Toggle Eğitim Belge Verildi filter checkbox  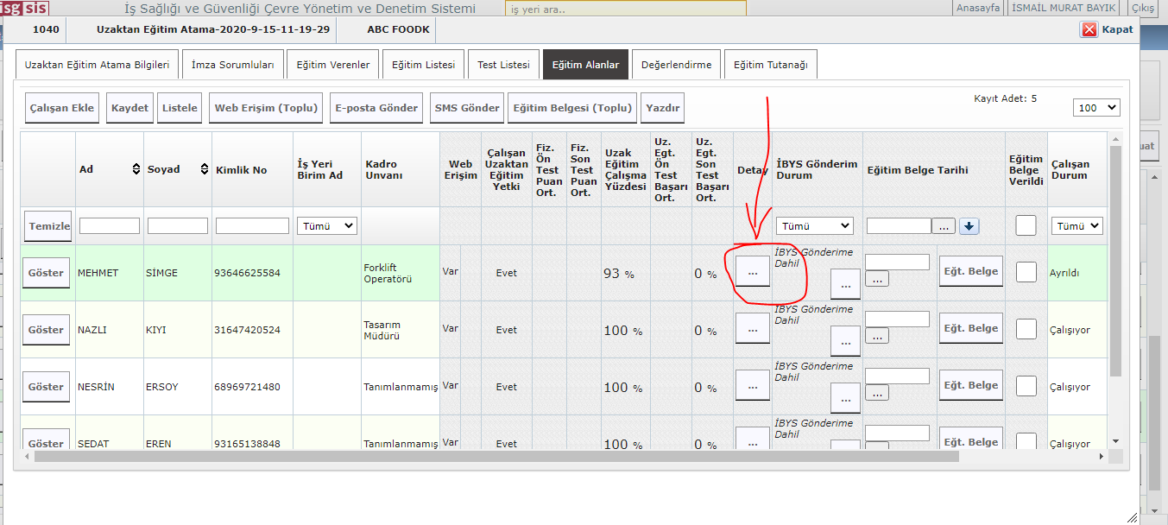pyautogui.click(x=1026, y=225)
